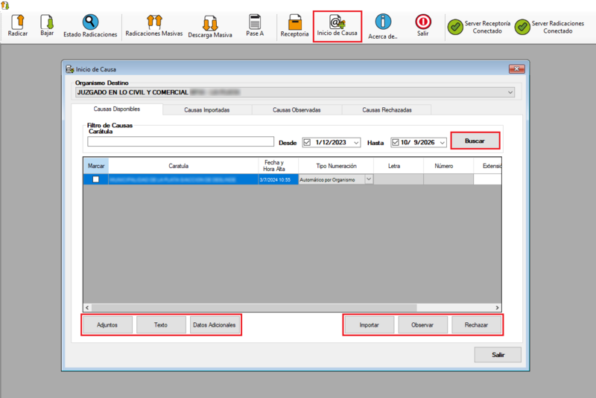The width and height of the screenshot is (596, 398).
Task: Click the application icon in top-left corner
Action: click(x=5, y=5)
